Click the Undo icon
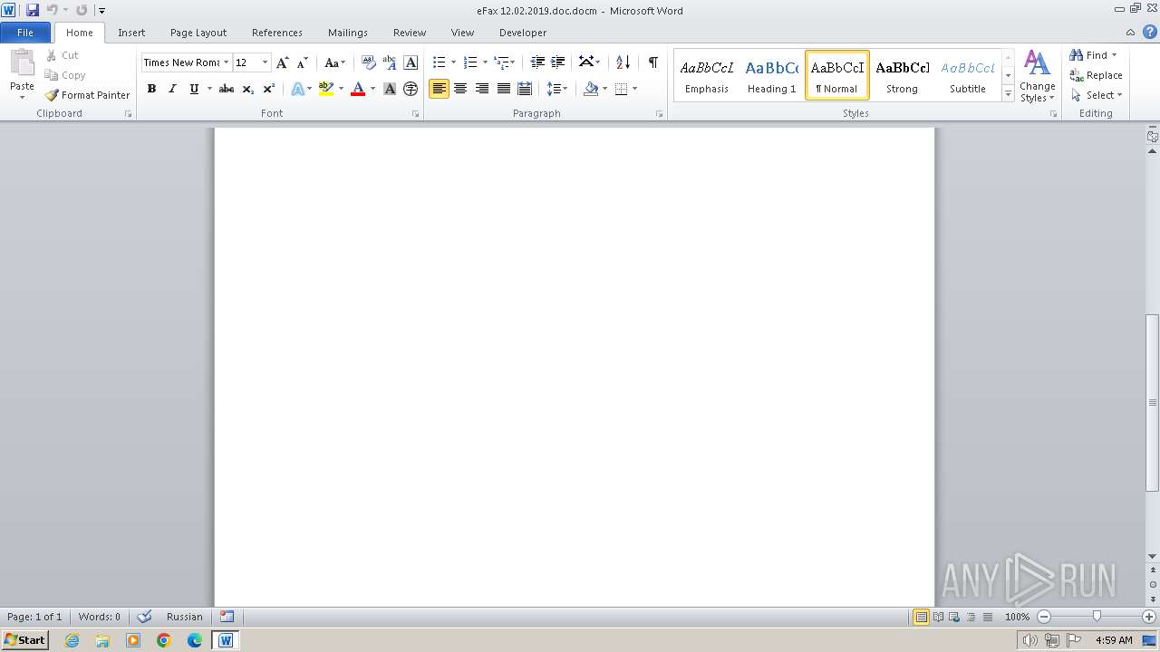 pyautogui.click(x=53, y=10)
